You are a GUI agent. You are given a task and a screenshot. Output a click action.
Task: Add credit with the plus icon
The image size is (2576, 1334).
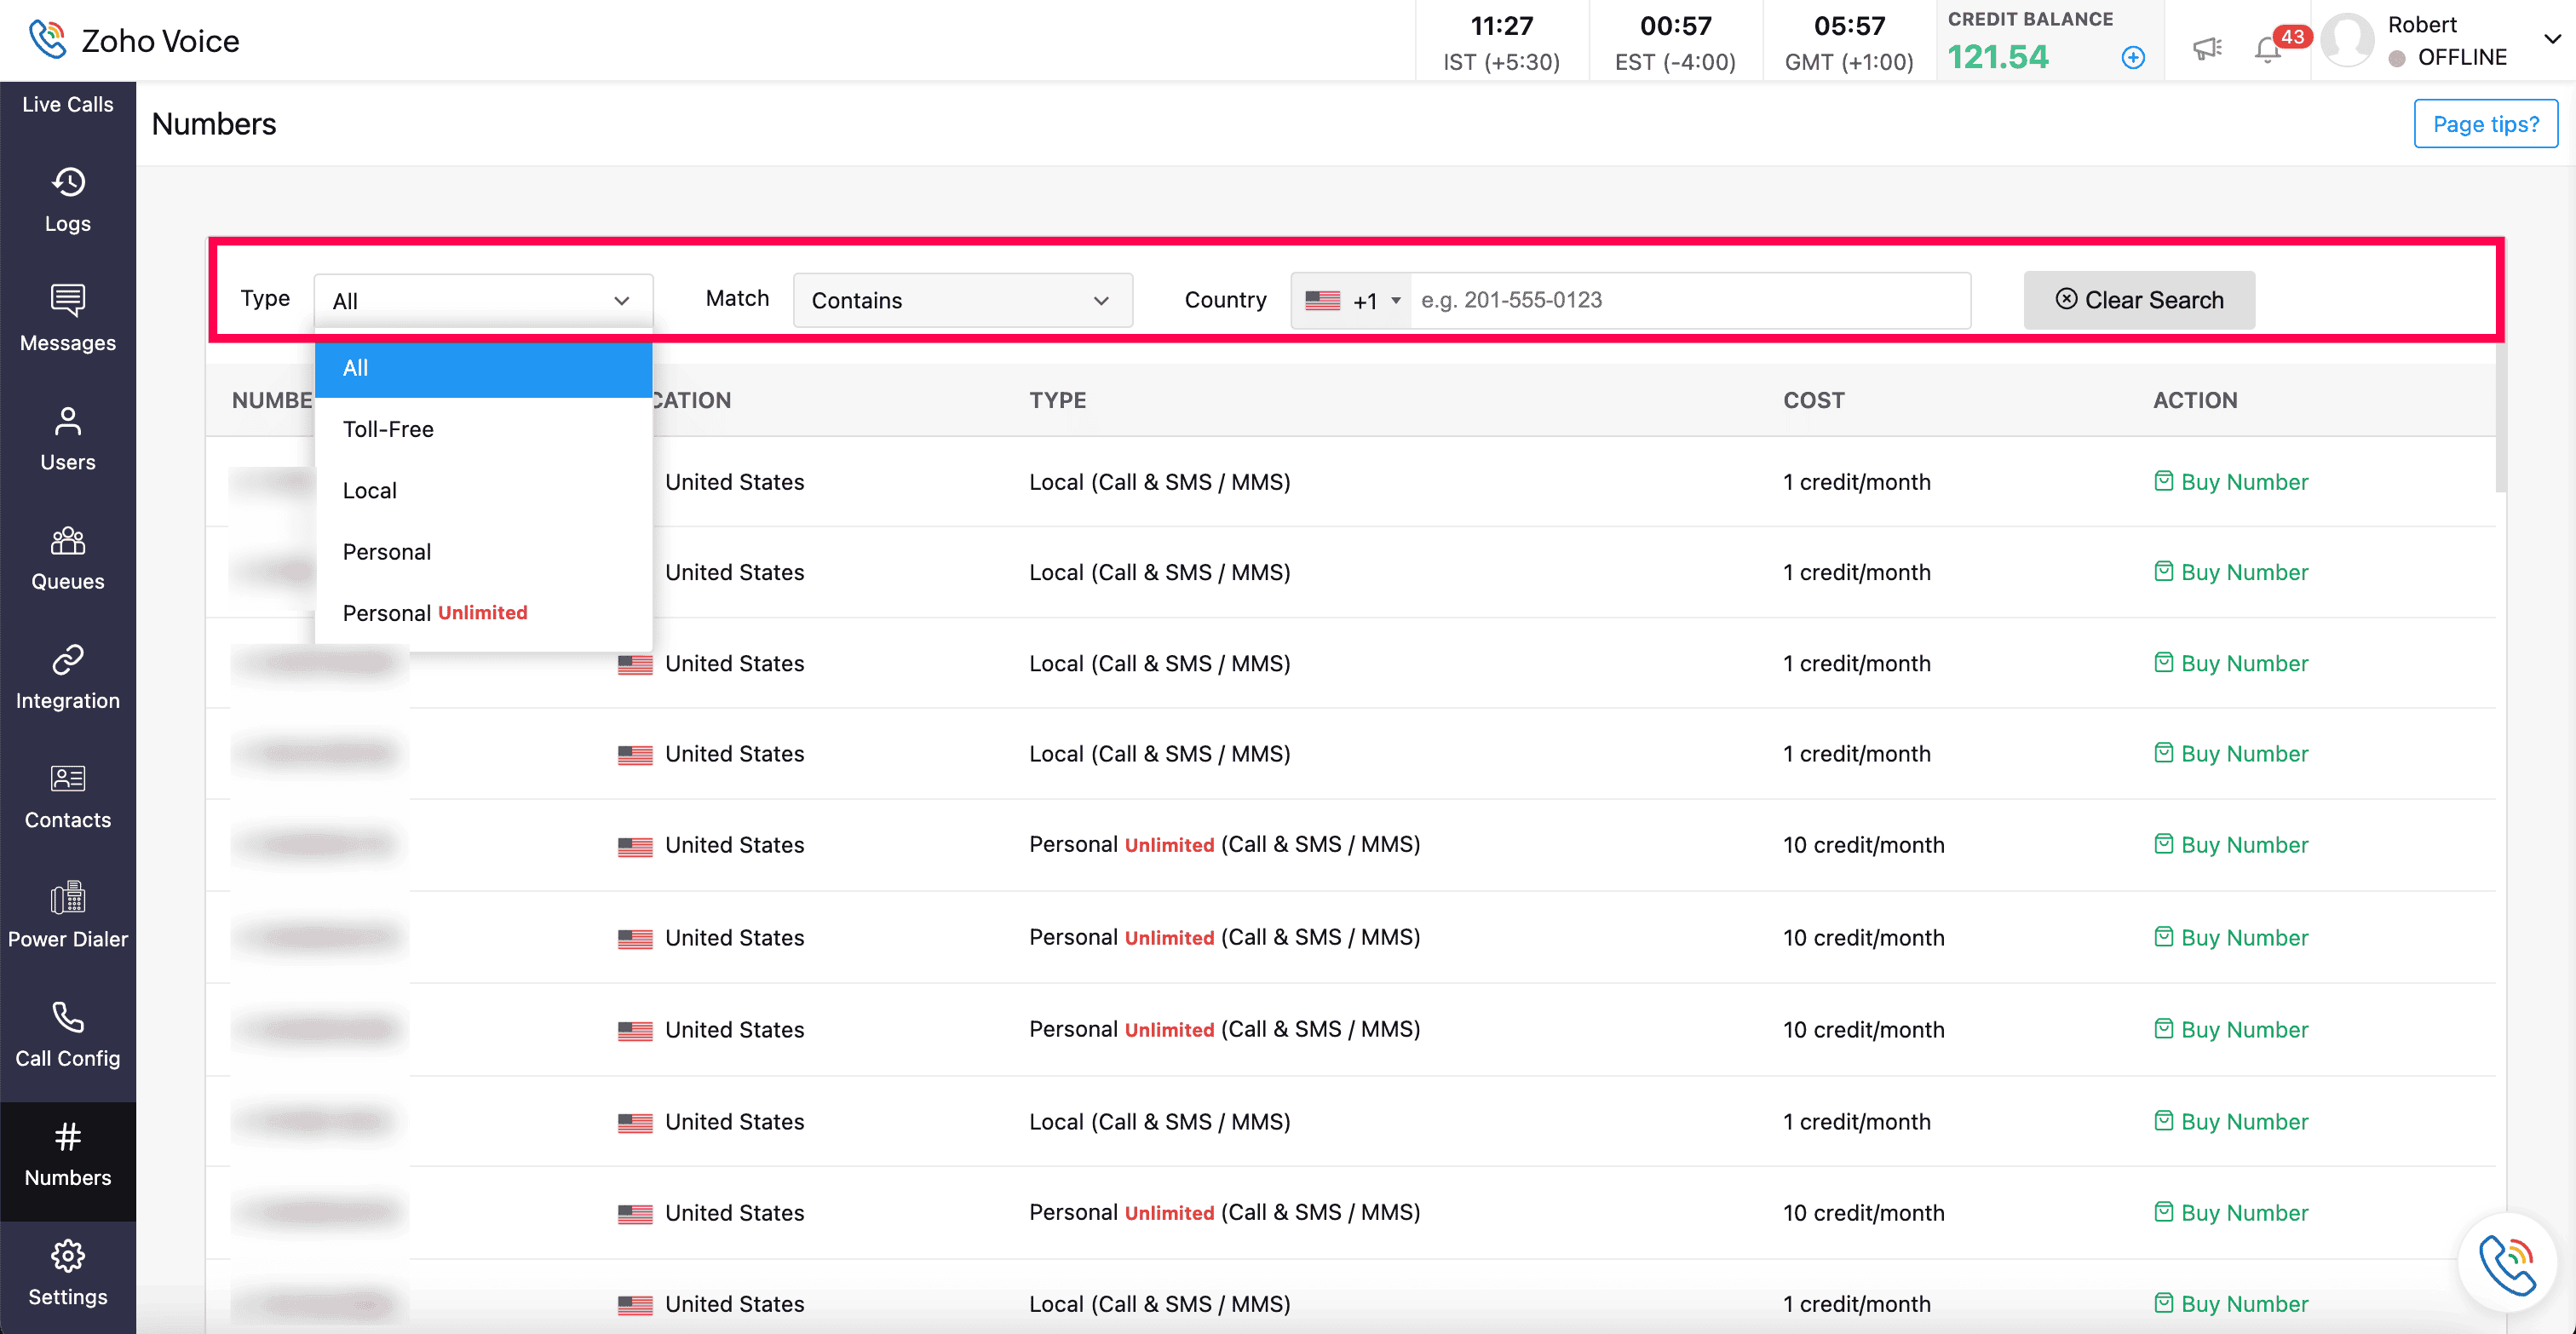2132,58
